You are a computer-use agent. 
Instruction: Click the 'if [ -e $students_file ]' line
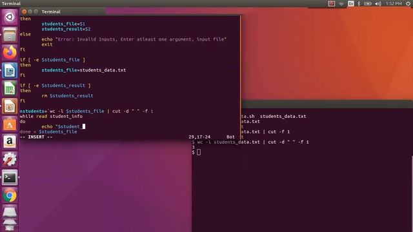tap(52, 60)
